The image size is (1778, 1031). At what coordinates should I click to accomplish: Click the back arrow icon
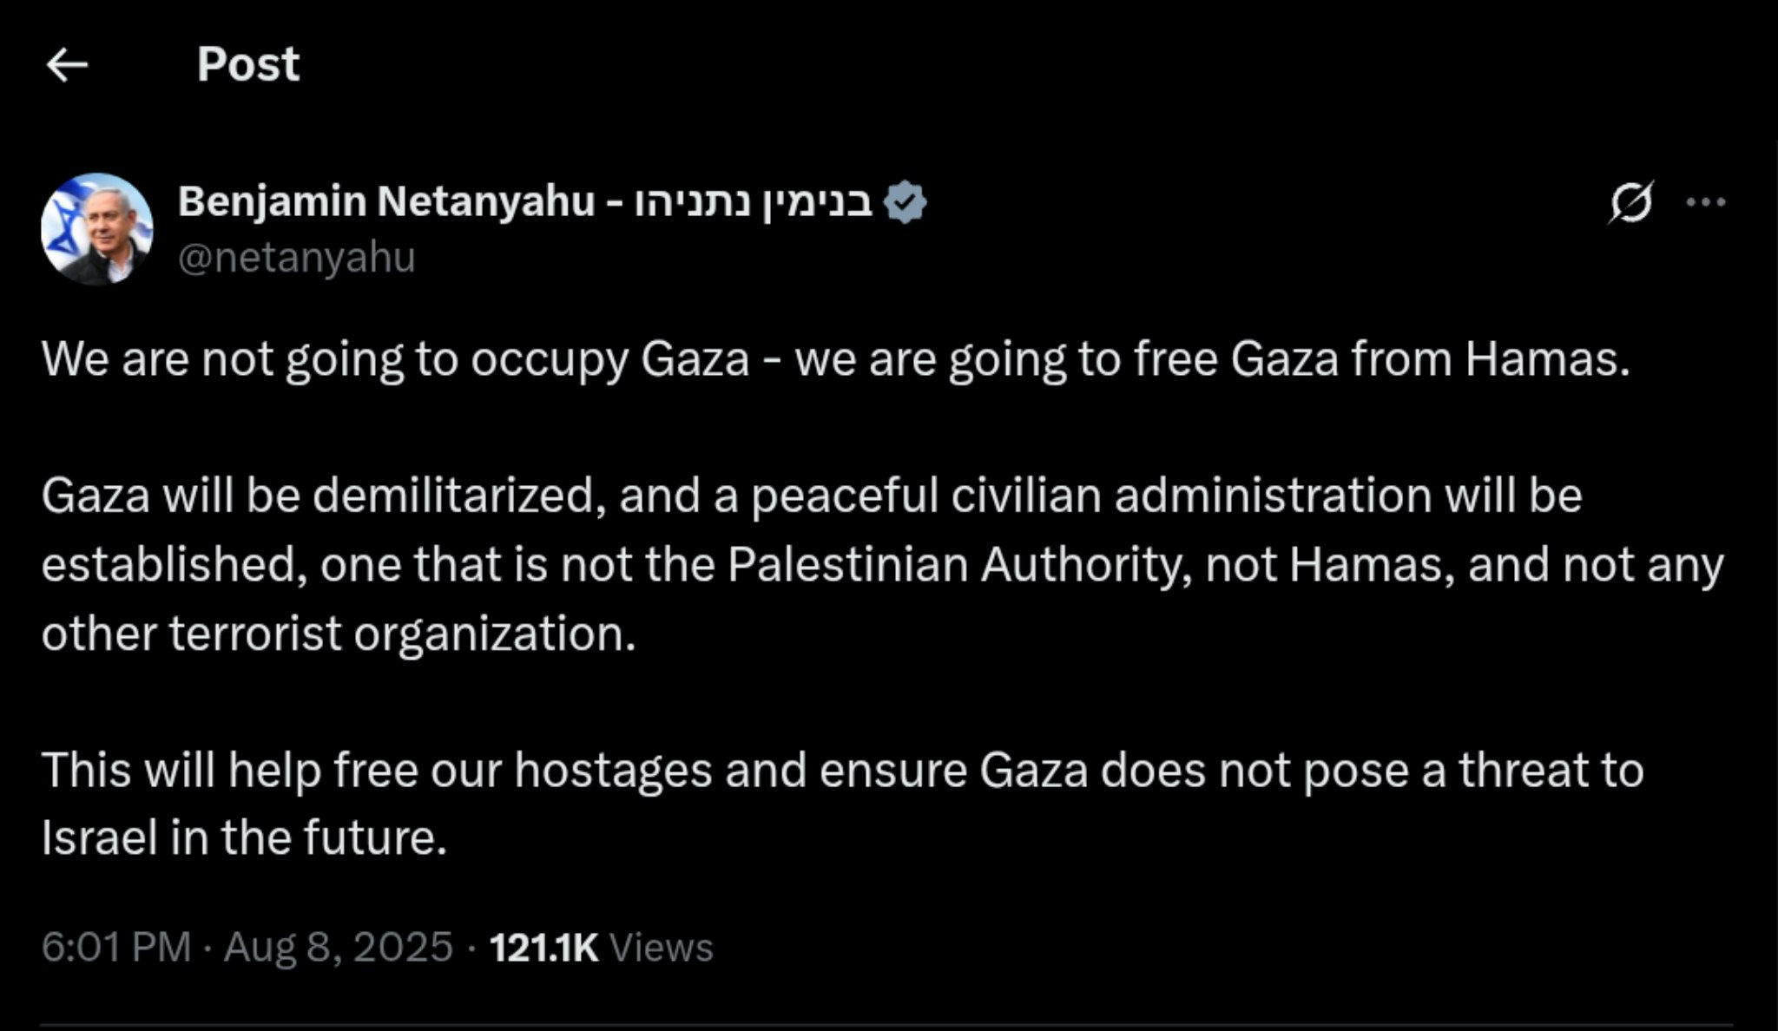click(x=67, y=65)
